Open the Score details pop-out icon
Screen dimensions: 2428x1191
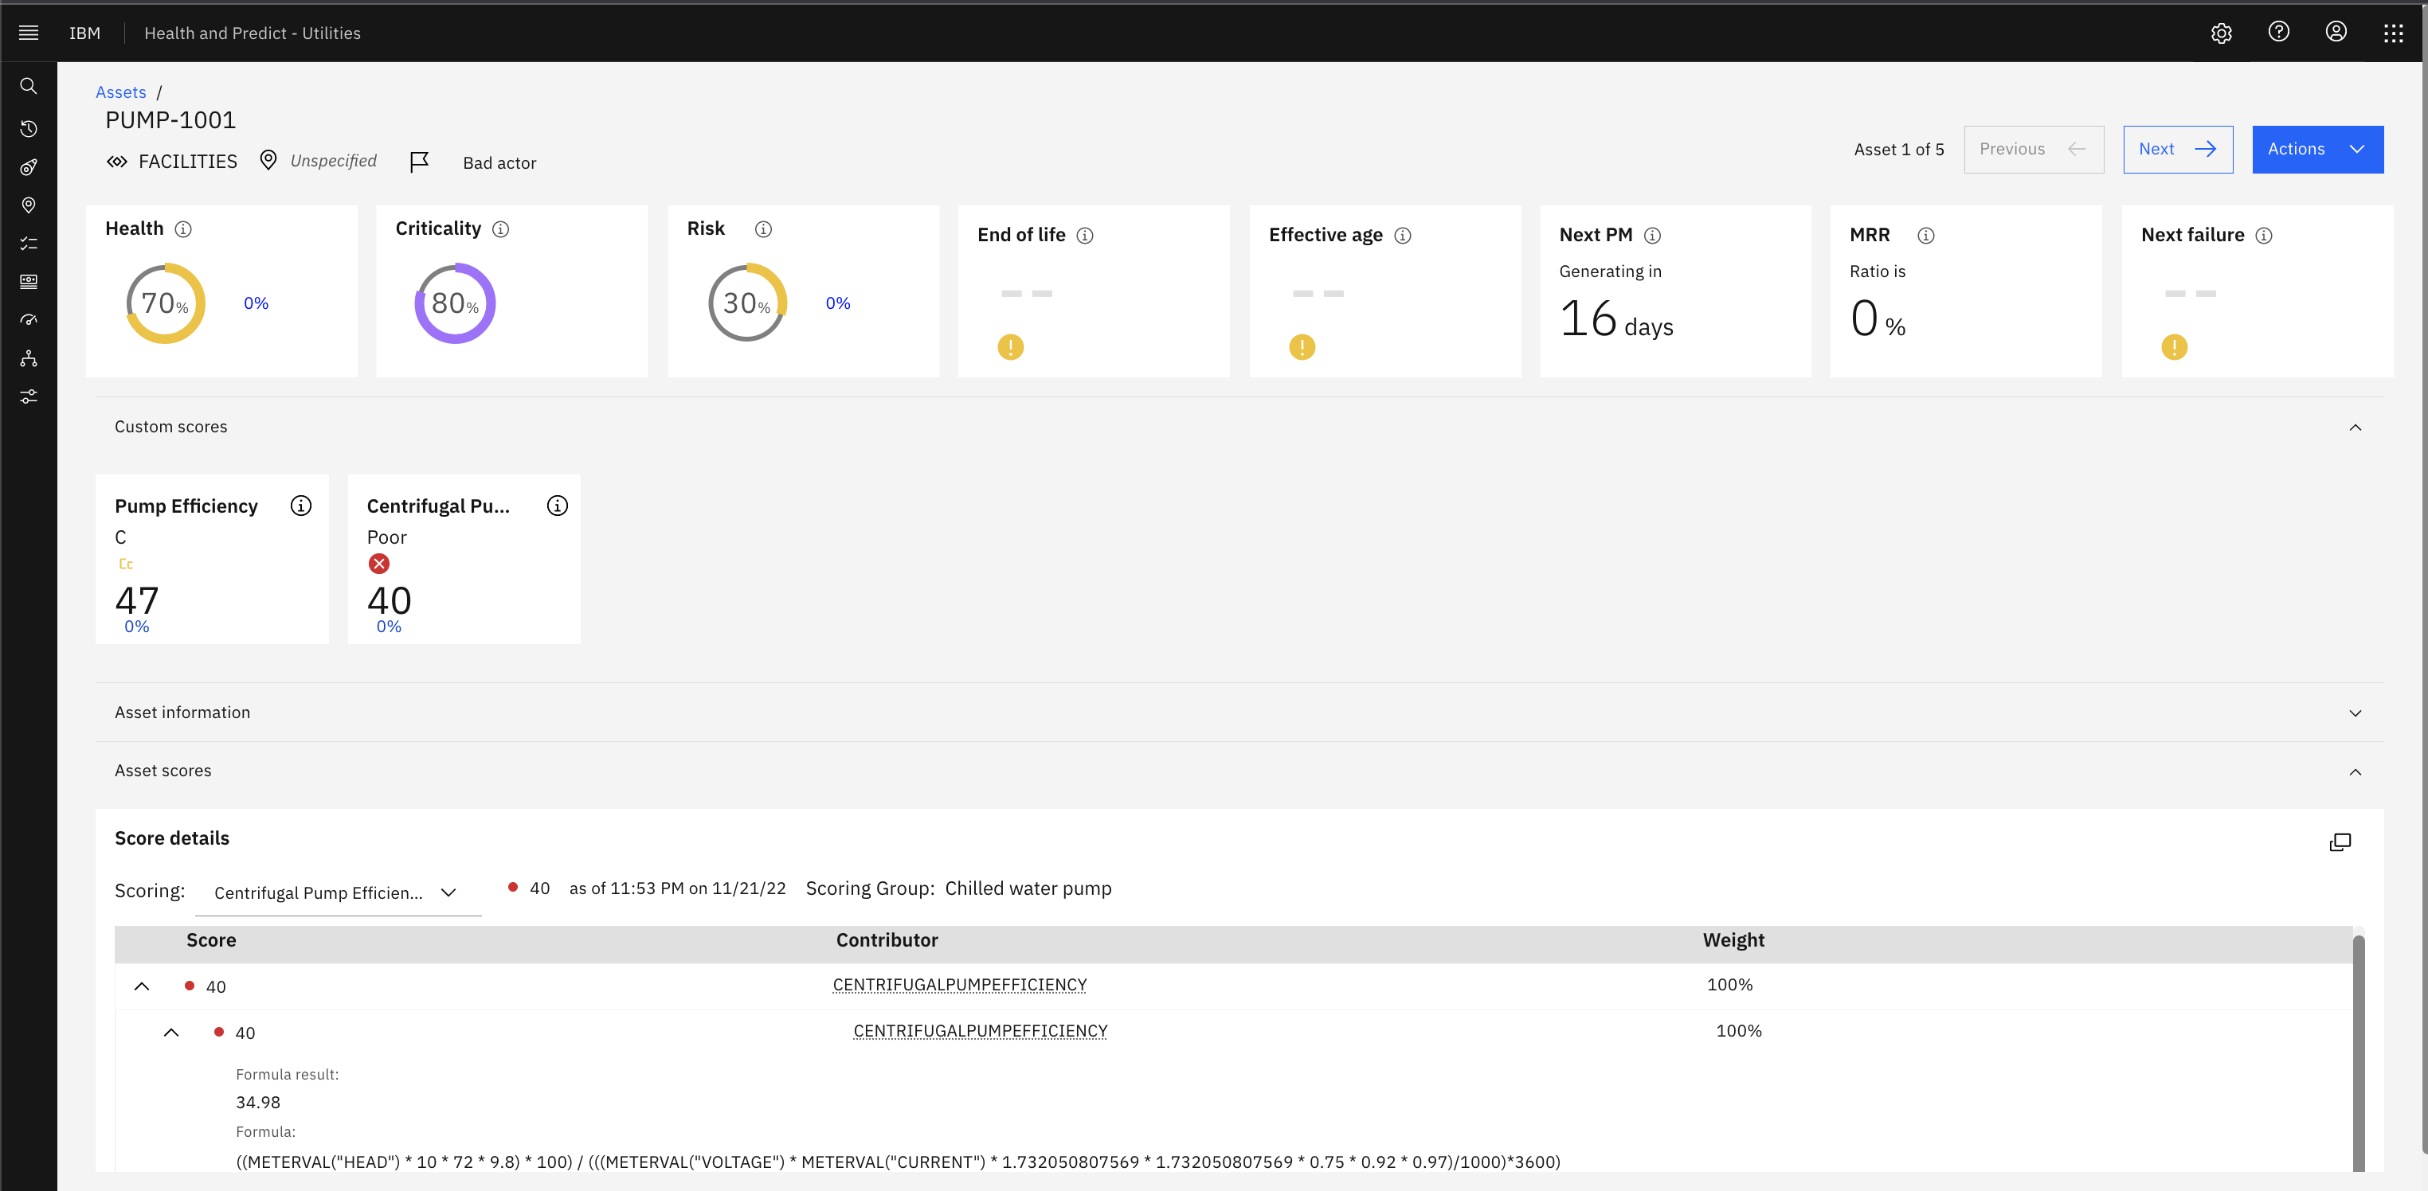(2340, 842)
